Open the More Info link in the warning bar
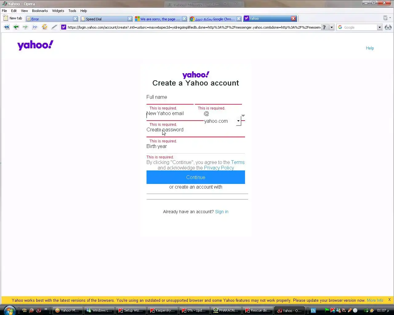The image size is (394, 315). [x=375, y=300]
